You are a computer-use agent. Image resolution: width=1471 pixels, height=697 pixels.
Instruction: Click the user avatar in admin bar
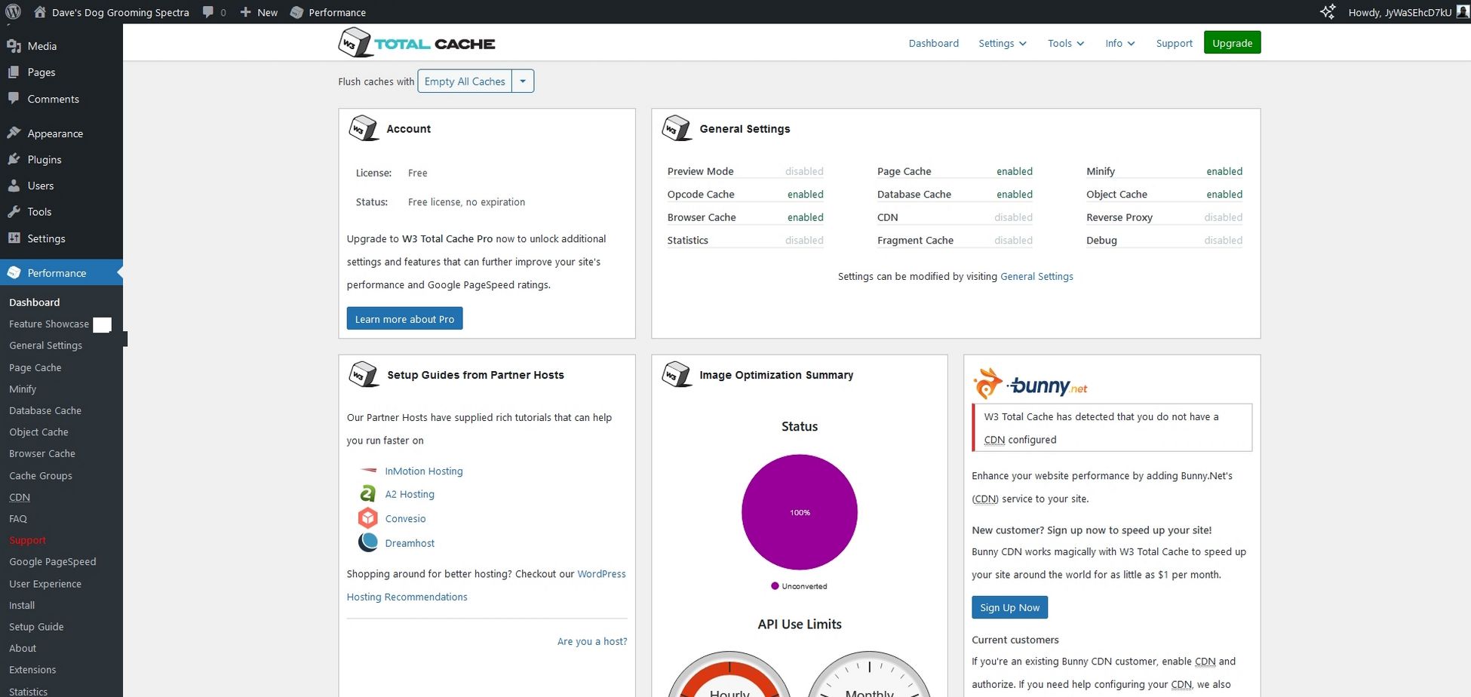pos(1463,12)
